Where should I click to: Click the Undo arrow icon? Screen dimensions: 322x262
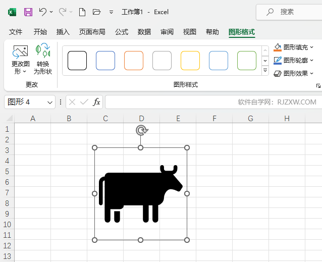(x=42, y=12)
